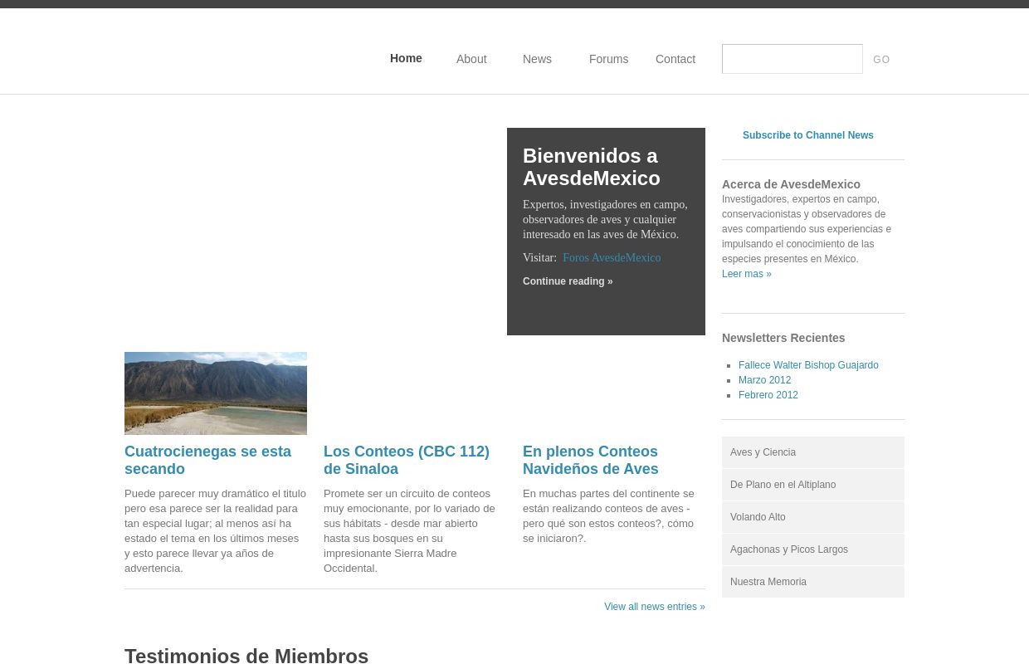Open the Fallece Walter Bishop Guajardo newsletter
Image resolution: width=1029 pixels, height=664 pixels.
(808, 365)
